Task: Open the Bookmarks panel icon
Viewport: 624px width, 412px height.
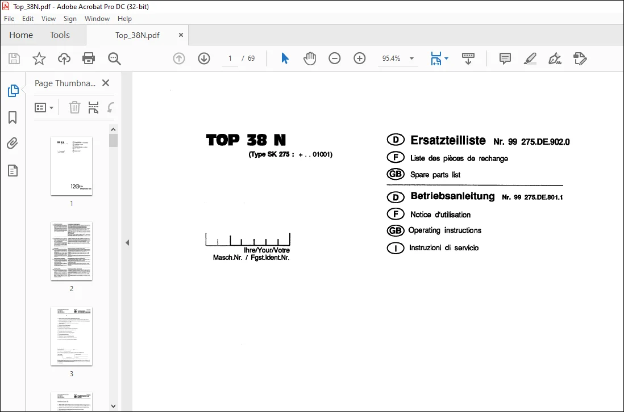Action: [13, 117]
